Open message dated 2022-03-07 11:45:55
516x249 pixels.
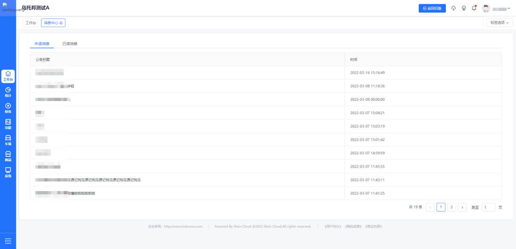[266, 166]
